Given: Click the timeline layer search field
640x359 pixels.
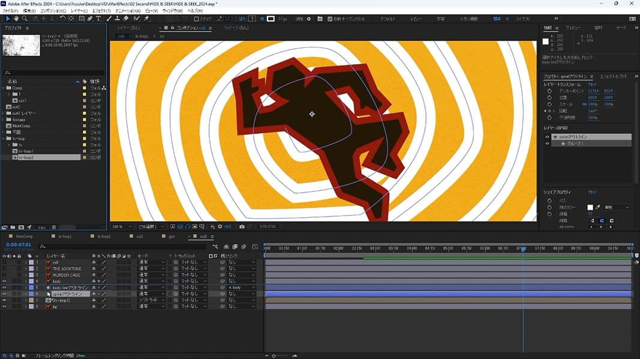Looking at the screenshot, I should click(x=120, y=246).
